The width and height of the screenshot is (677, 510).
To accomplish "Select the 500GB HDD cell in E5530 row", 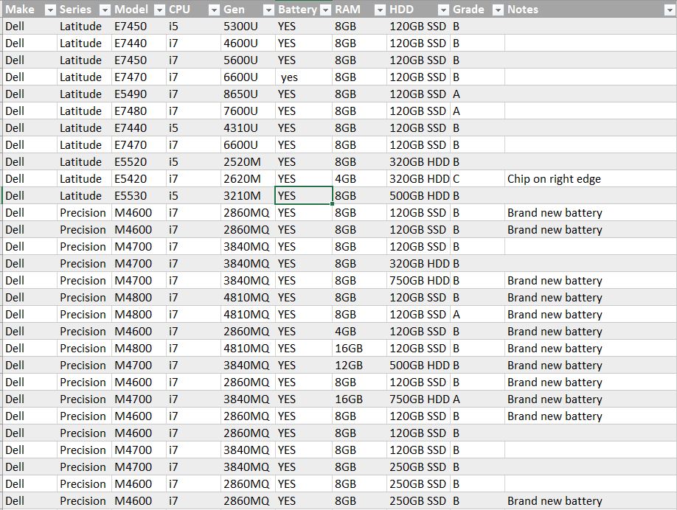I will [419, 195].
